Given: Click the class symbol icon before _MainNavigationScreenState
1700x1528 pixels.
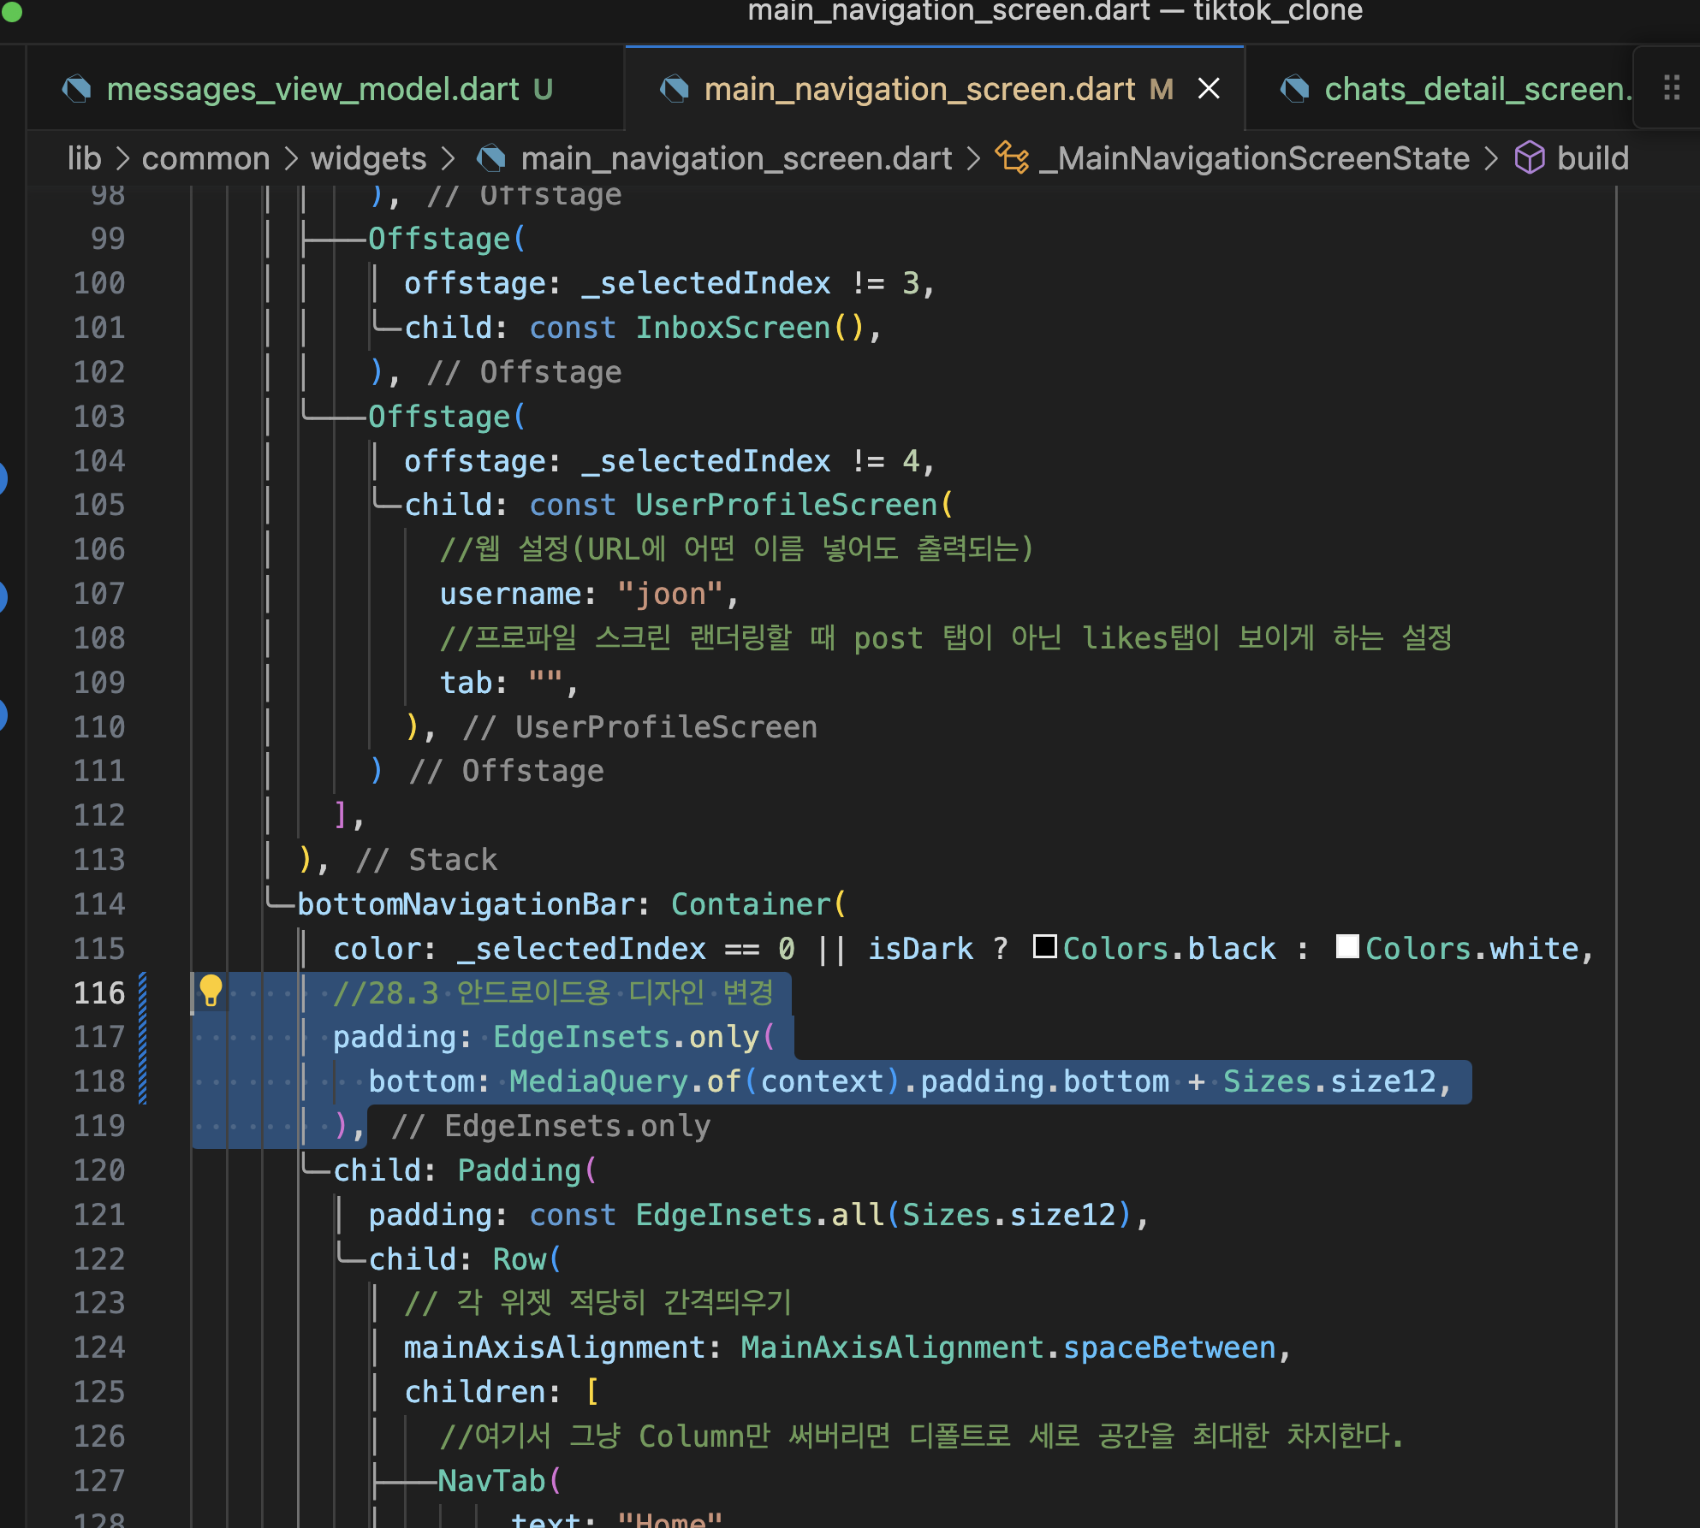Looking at the screenshot, I should [x=1012, y=158].
